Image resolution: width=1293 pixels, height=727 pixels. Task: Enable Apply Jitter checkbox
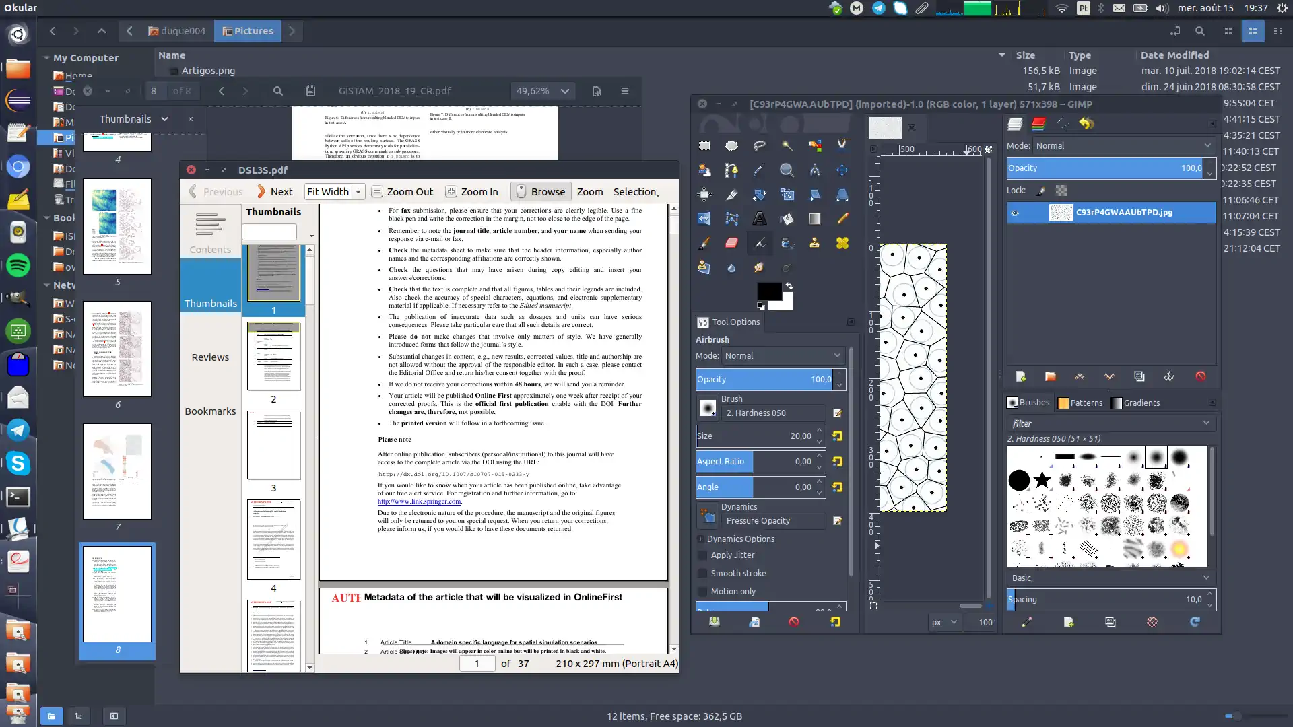tap(702, 555)
